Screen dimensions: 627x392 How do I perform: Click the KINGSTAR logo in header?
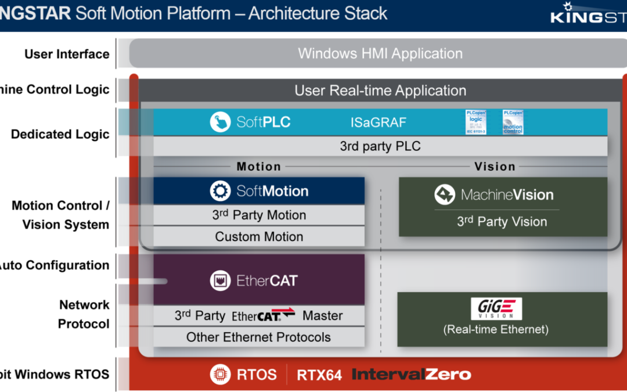[x=589, y=14]
